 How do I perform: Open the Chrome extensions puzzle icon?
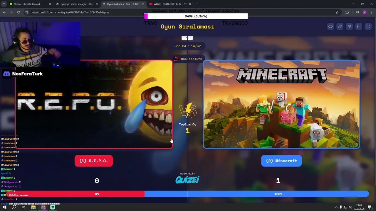(347, 12)
